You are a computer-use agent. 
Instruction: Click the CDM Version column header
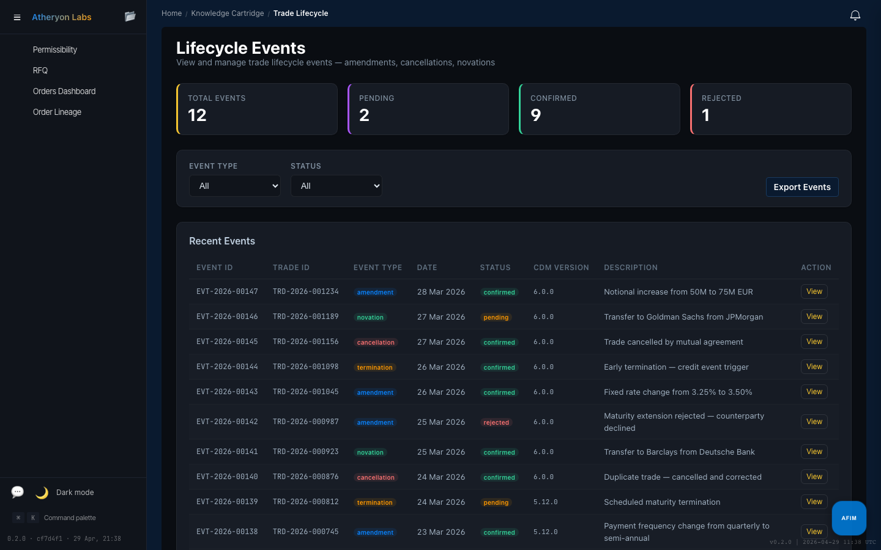(x=561, y=268)
